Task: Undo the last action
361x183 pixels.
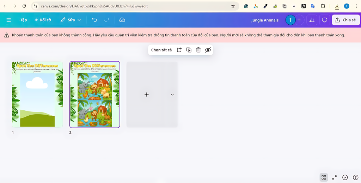Action: [94, 20]
